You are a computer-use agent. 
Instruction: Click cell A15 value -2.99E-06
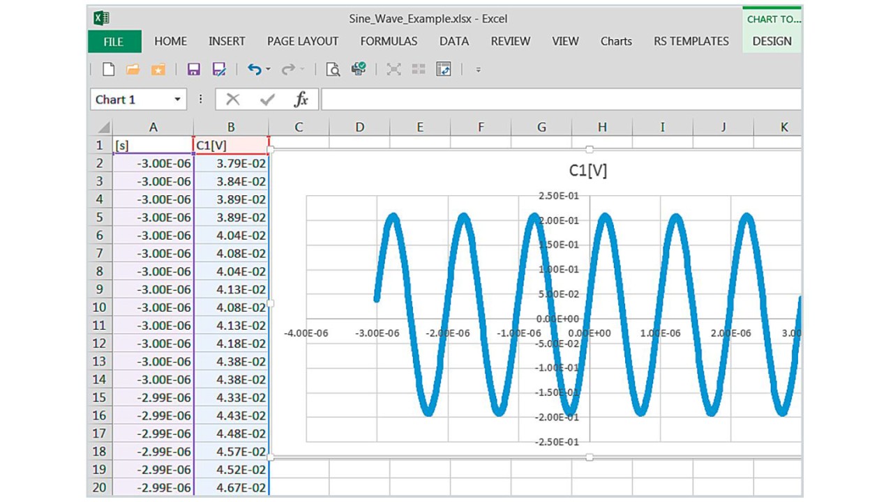(153, 397)
